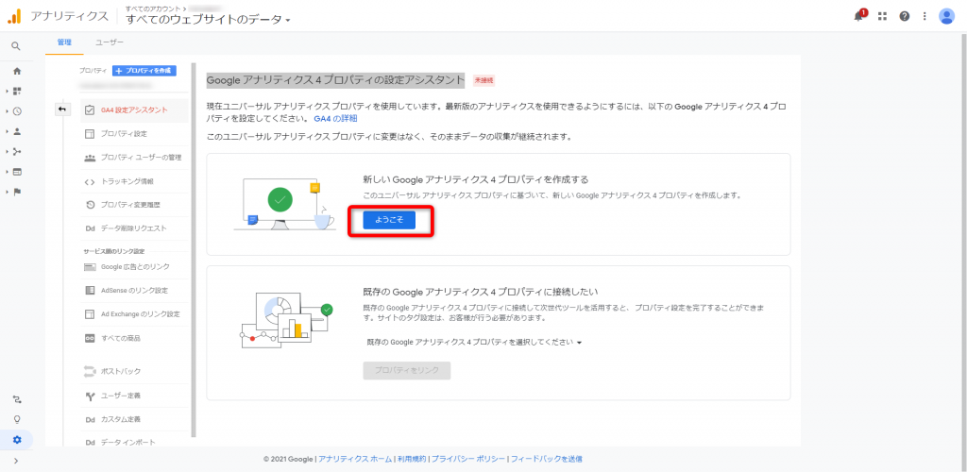Open the user account avatar
The width and height of the screenshot is (967, 472).
946,17
